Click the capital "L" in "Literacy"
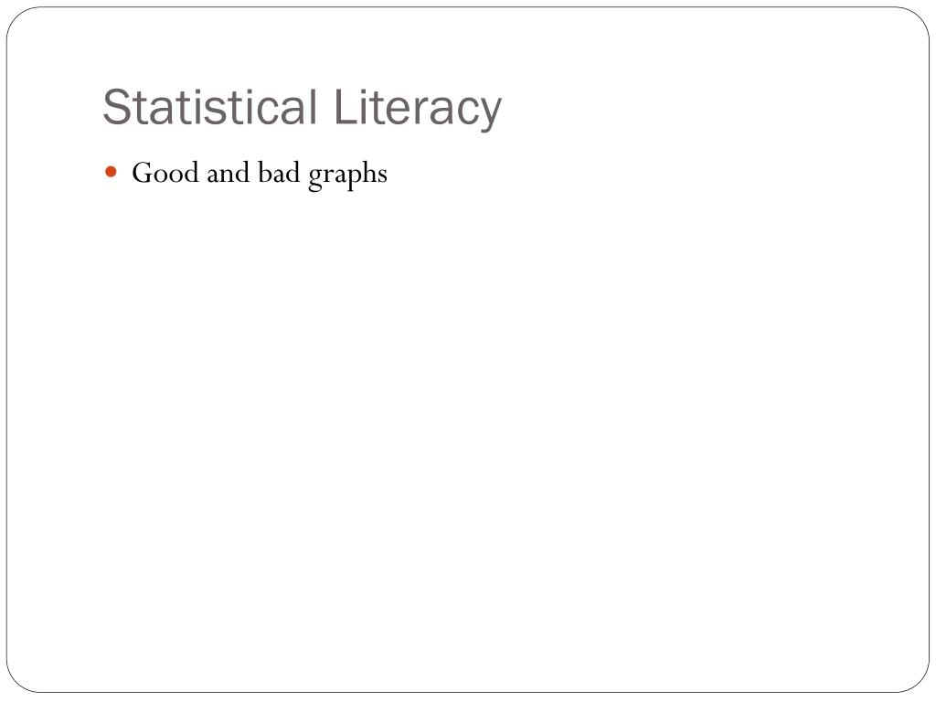Viewport: 936px width, 702px height. coord(345,107)
